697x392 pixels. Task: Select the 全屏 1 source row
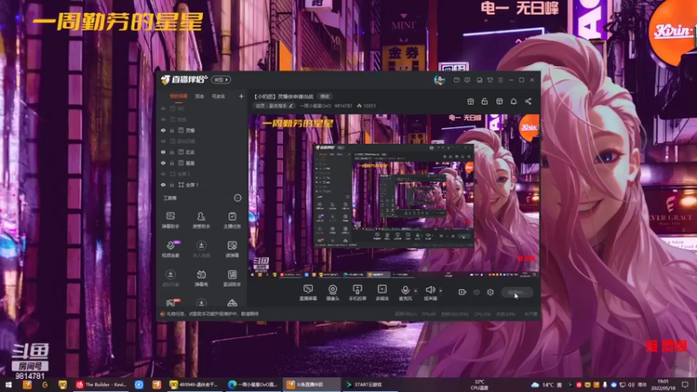click(x=202, y=185)
